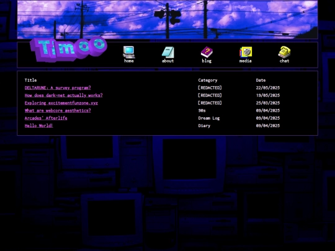Image resolution: width=335 pixels, height=251 pixels.
Task: Open 'What are webcore aesthetics?' post
Action: point(58,110)
